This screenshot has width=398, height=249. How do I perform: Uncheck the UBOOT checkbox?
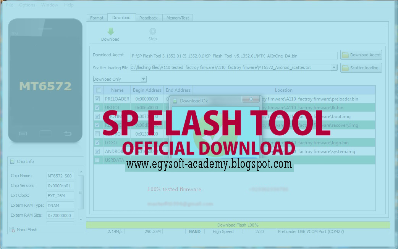(x=97, y=107)
